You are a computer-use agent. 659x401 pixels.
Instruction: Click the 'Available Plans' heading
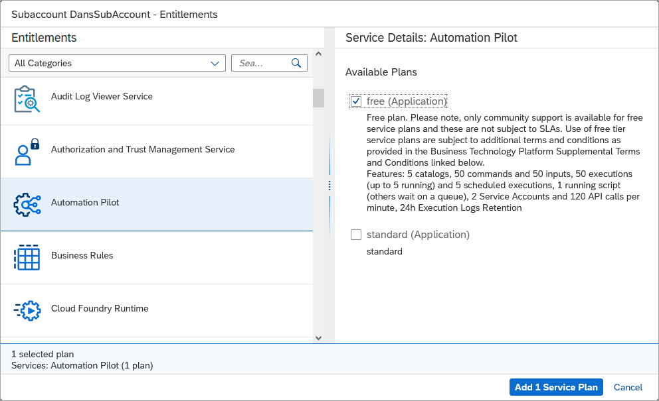pyautogui.click(x=381, y=72)
